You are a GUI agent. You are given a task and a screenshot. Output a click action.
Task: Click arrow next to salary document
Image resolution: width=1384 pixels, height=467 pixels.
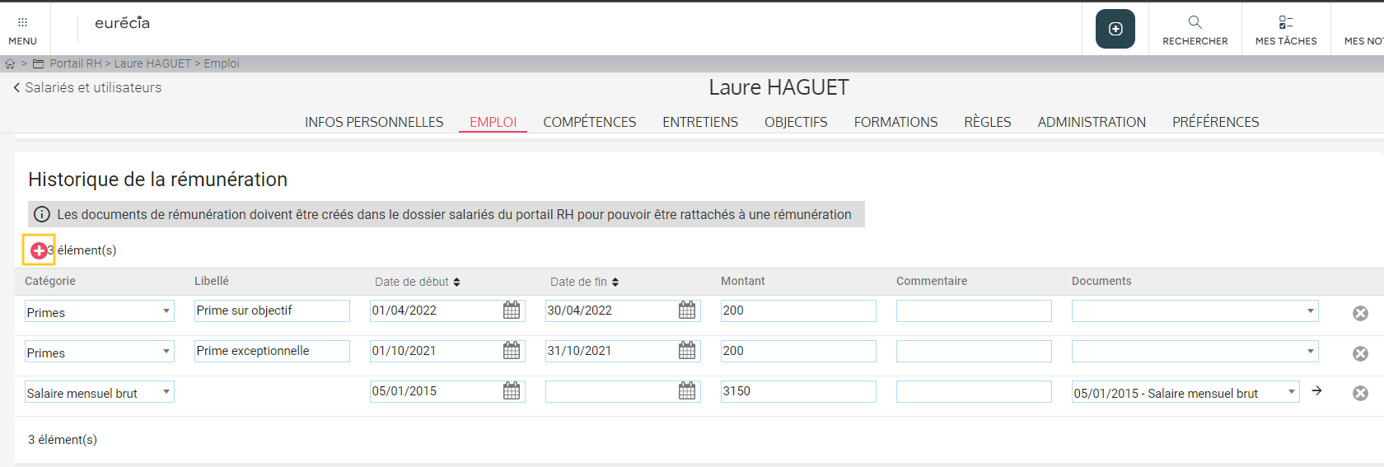1316,391
